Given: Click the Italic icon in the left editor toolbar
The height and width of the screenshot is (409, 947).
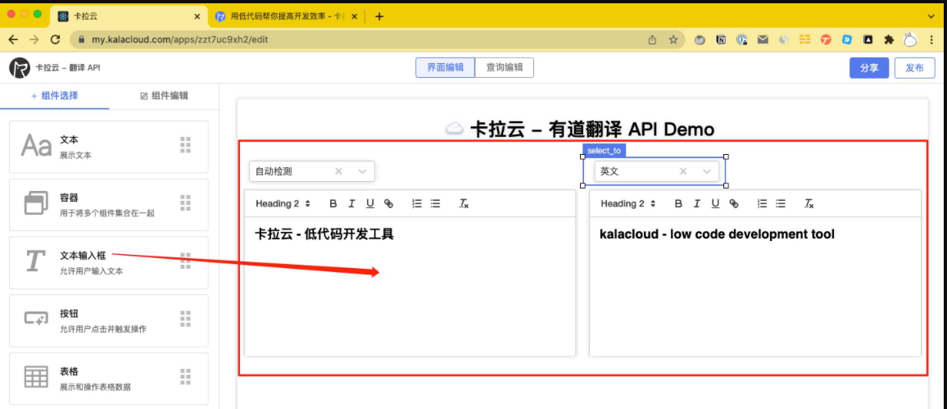Looking at the screenshot, I should click(351, 203).
